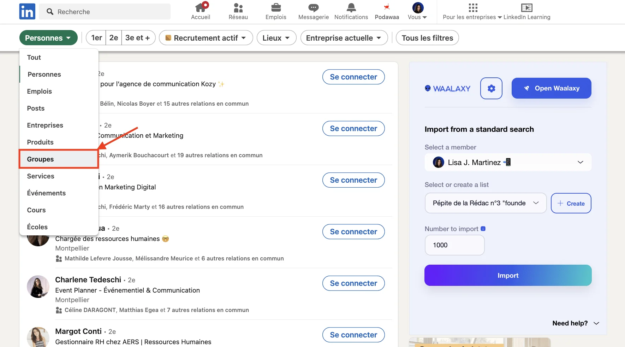Expand Lisa J. Martinez member selector
This screenshot has height=347, width=625.
(508, 162)
